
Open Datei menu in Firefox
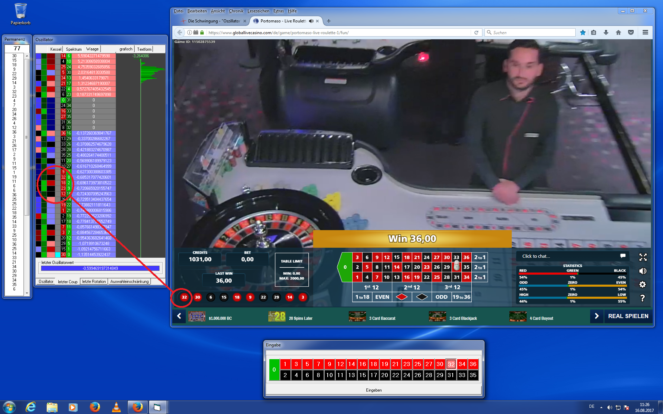pos(179,11)
